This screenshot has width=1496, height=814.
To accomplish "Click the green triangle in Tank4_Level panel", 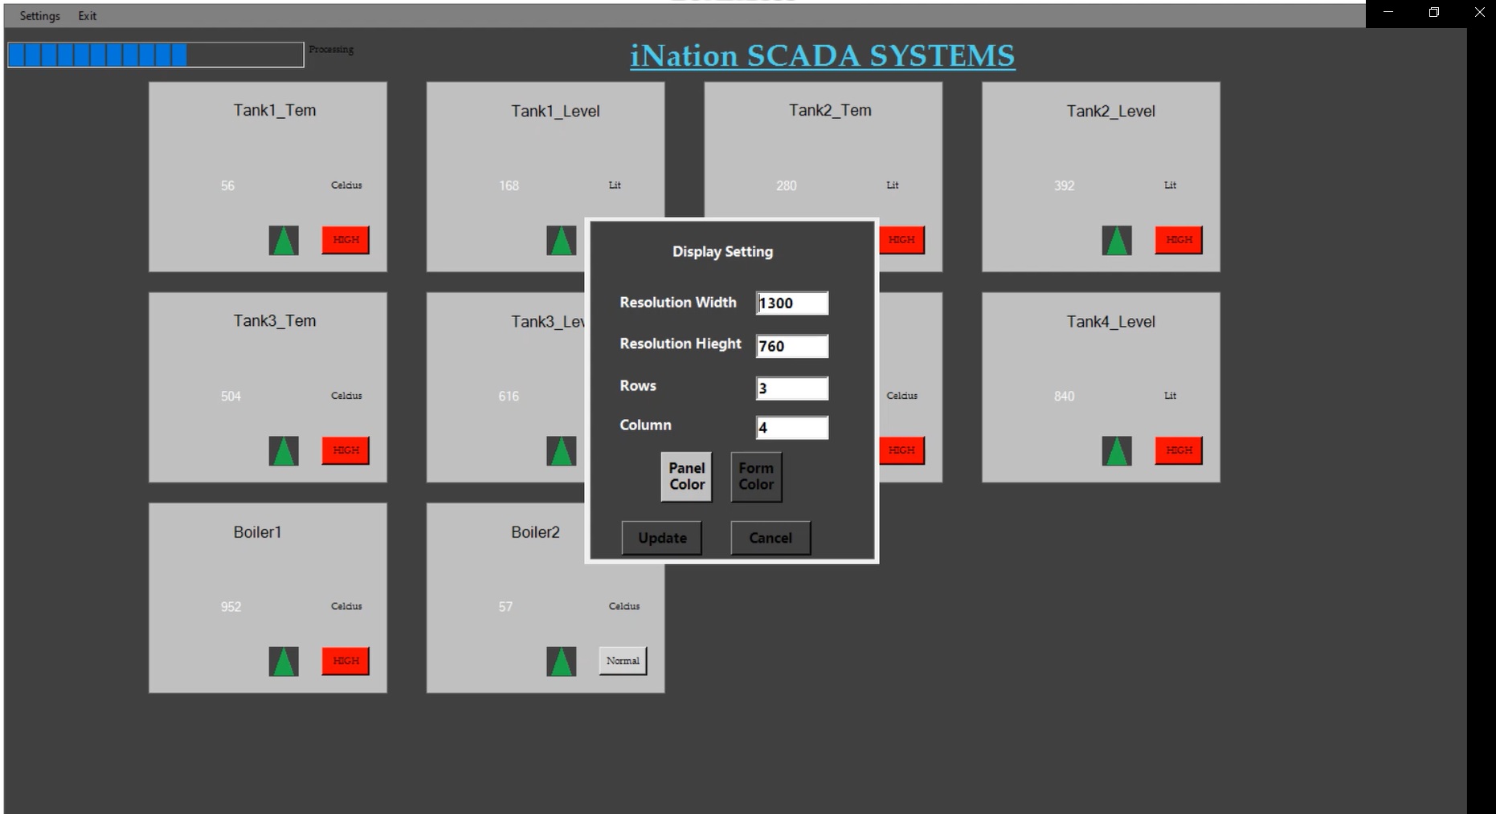I will [1116, 450].
